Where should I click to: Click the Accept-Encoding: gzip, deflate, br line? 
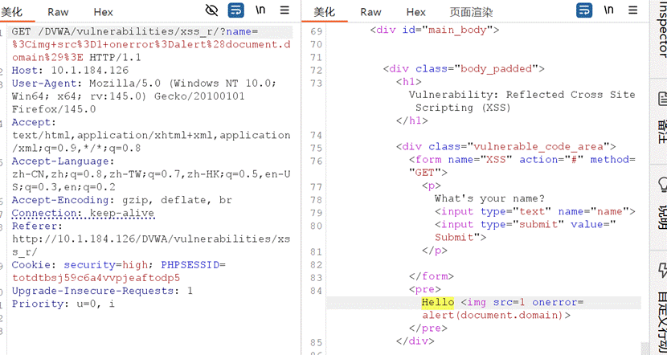point(121,200)
